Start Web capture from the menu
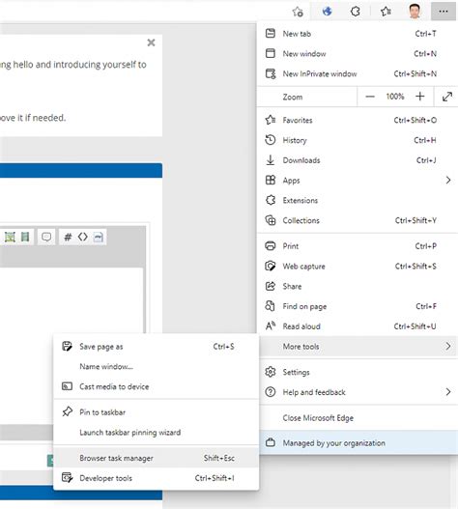Image resolution: width=458 pixels, height=509 pixels. click(x=357, y=267)
